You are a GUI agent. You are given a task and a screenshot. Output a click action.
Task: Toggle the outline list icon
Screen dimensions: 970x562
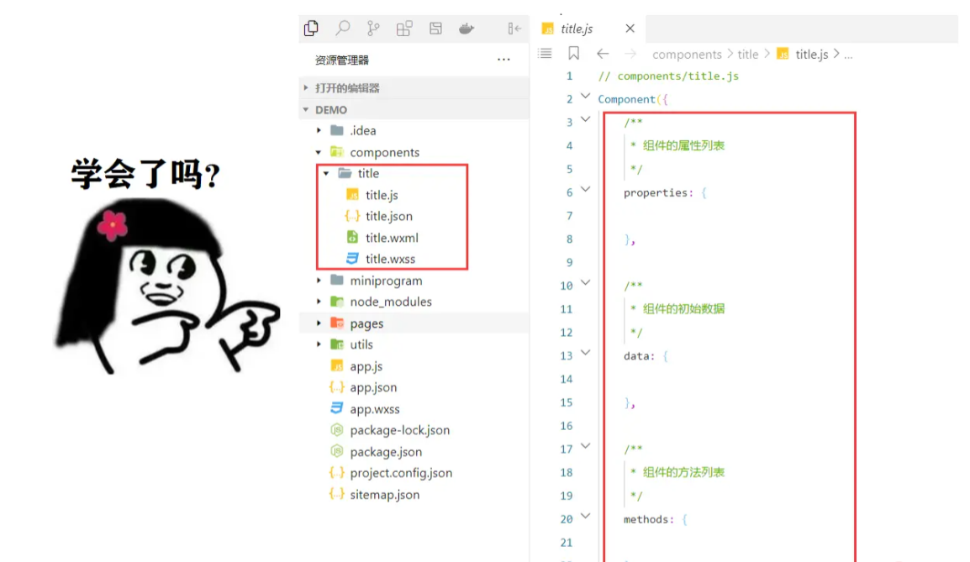coord(545,53)
